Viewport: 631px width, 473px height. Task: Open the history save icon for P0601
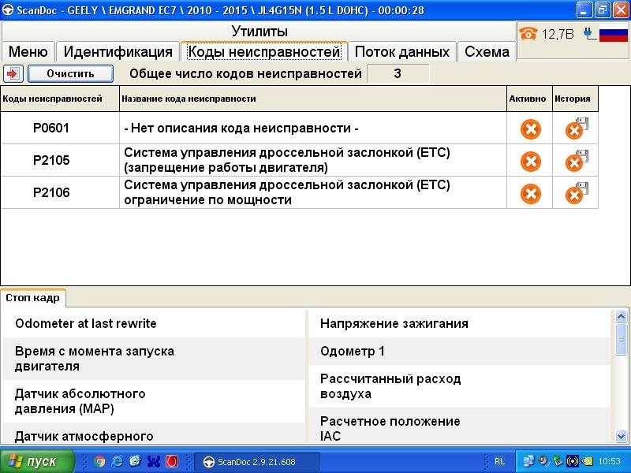577,128
